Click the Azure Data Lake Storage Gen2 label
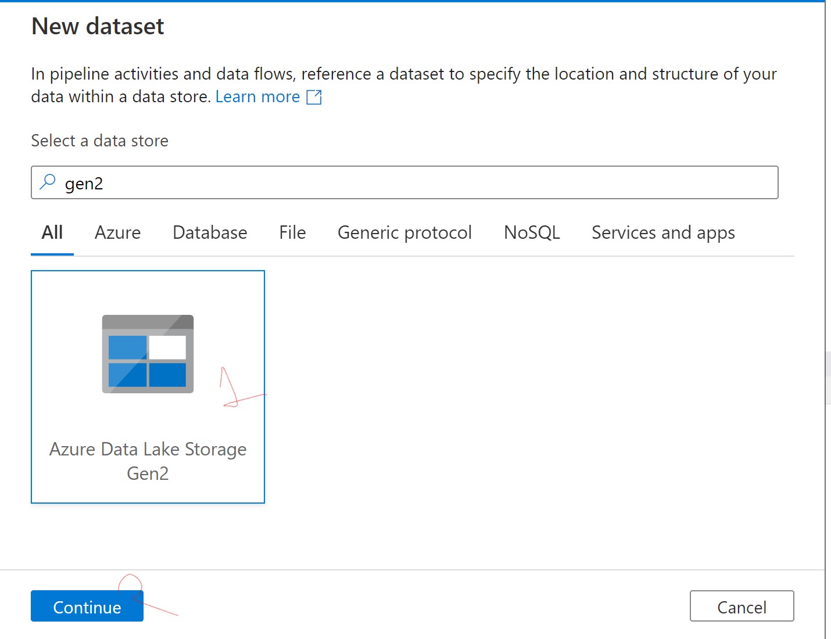The width and height of the screenshot is (831, 639). click(148, 461)
